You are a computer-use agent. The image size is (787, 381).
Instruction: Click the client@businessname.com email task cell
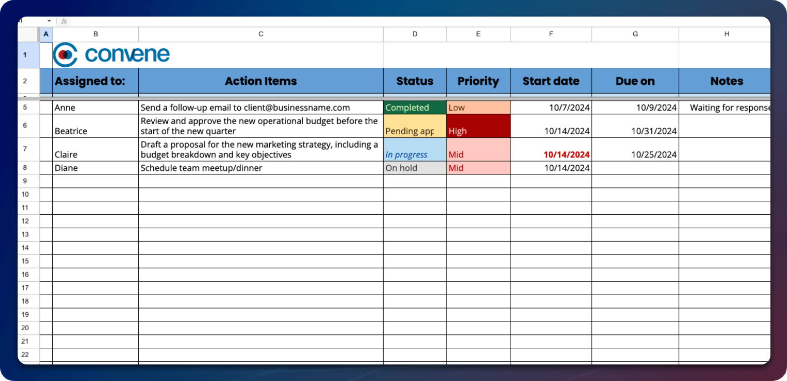pos(260,108)
